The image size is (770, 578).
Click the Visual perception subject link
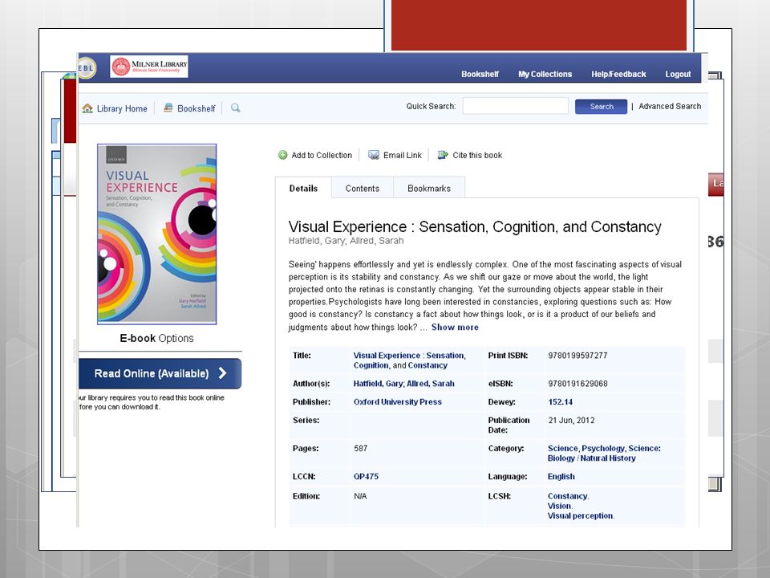tap(581, 515)
